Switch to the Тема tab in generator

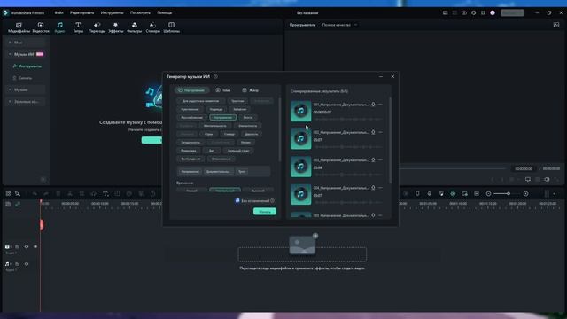click(x=222, y=90)
